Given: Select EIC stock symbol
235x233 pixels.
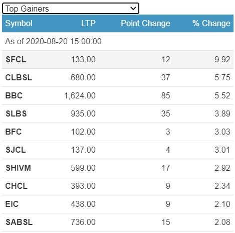Looking at the screenshot, I should point(12,204).
